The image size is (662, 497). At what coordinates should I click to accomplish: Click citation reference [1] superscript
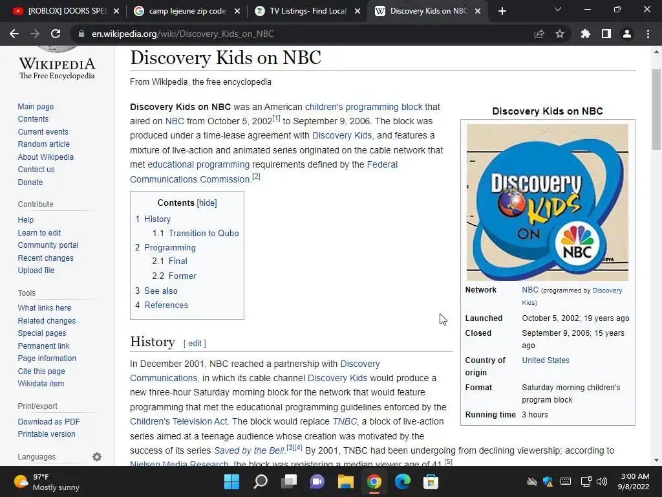tap(277, 118)
